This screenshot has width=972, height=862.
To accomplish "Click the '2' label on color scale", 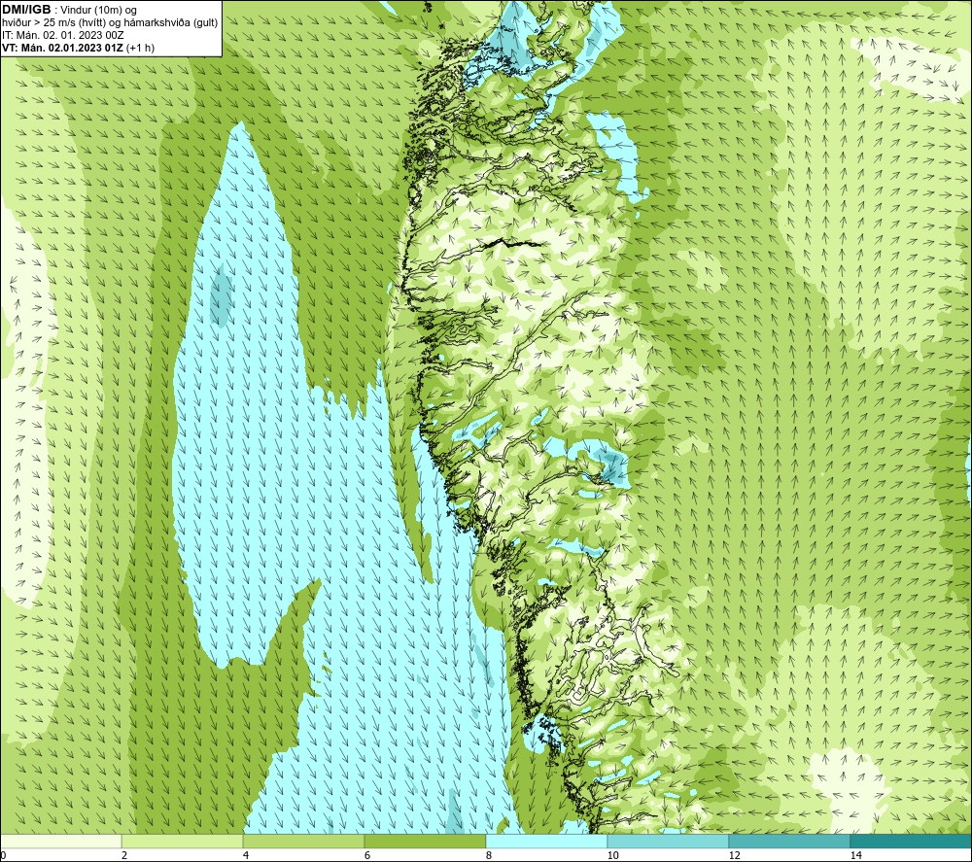I will coord(124,855).
